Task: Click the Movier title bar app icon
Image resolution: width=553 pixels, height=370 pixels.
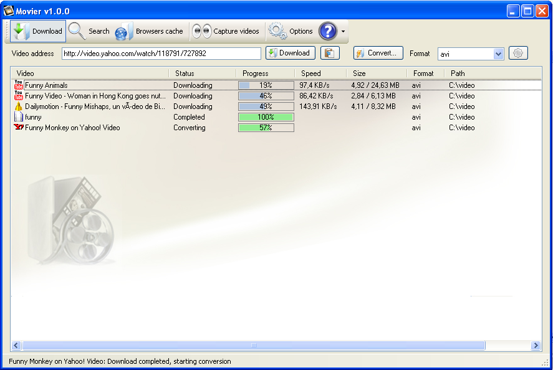Action: coord(9,11)
